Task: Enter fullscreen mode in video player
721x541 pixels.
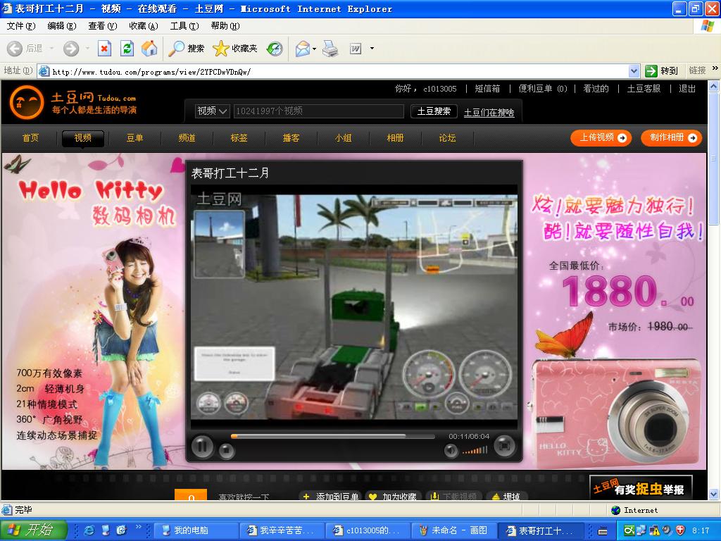Action: 504,446
